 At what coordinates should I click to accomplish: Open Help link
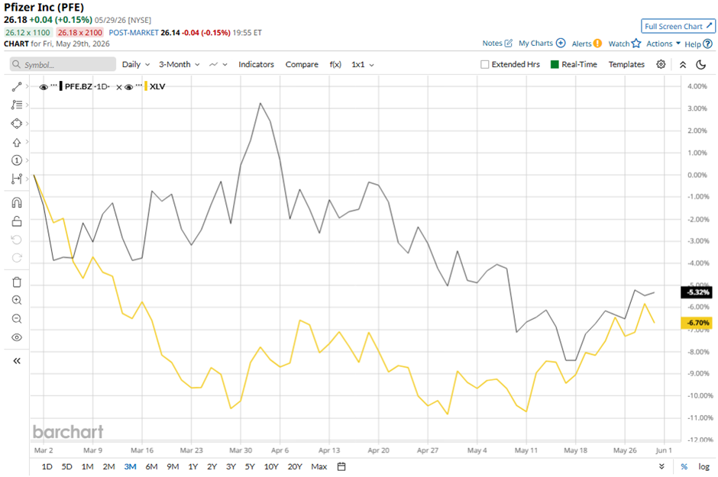698,44
